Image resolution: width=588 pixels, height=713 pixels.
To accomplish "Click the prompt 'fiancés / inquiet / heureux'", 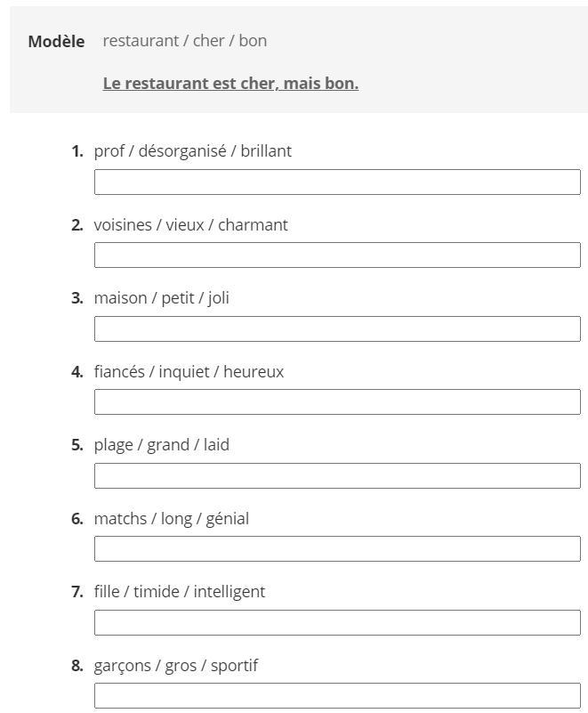I will click(x=189, y=372).
